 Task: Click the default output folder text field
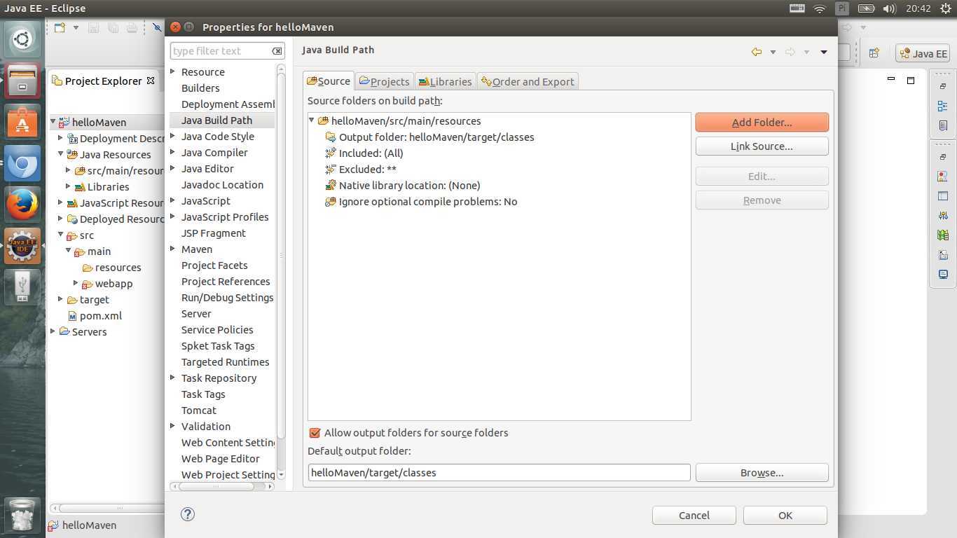pyautogui.click(x=499, y=473)
